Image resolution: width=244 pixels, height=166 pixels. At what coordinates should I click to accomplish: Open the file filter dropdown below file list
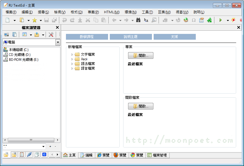coord(44,147)
